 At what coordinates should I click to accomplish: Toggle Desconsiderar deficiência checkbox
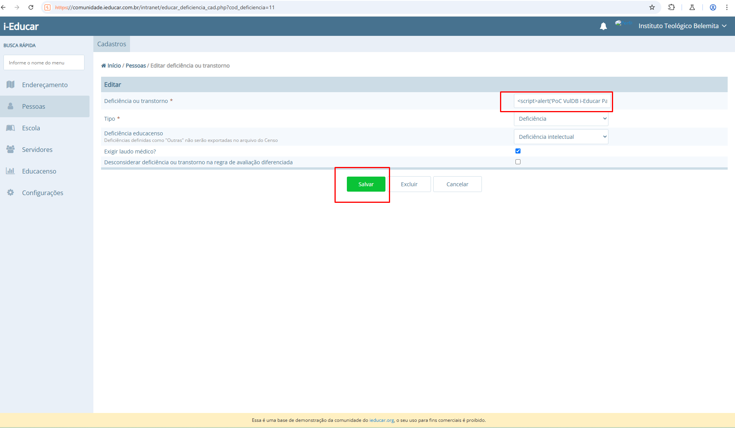518,162
